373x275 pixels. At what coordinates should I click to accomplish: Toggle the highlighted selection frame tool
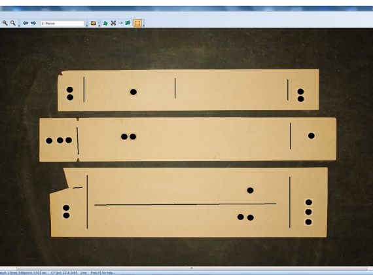click(x=137, y=23)
